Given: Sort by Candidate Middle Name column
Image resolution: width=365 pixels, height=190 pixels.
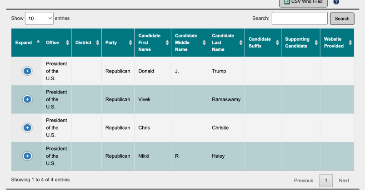Looking at the screenshot, I should 190,43.
